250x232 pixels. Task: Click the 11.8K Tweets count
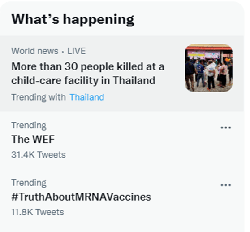pos(38,212)
